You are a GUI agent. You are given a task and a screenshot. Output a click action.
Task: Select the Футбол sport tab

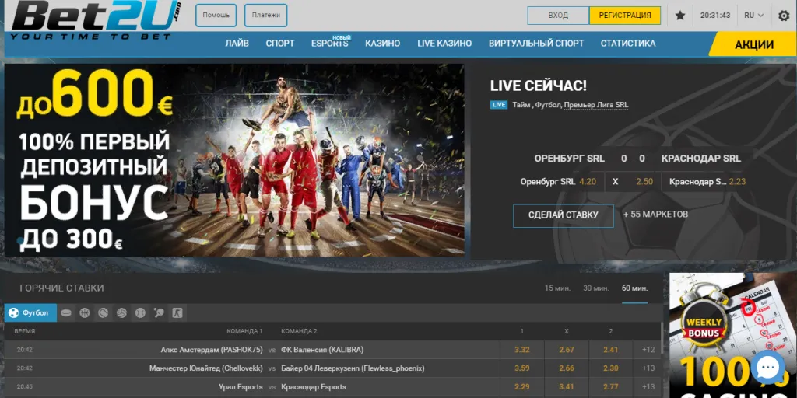point(30,313)
